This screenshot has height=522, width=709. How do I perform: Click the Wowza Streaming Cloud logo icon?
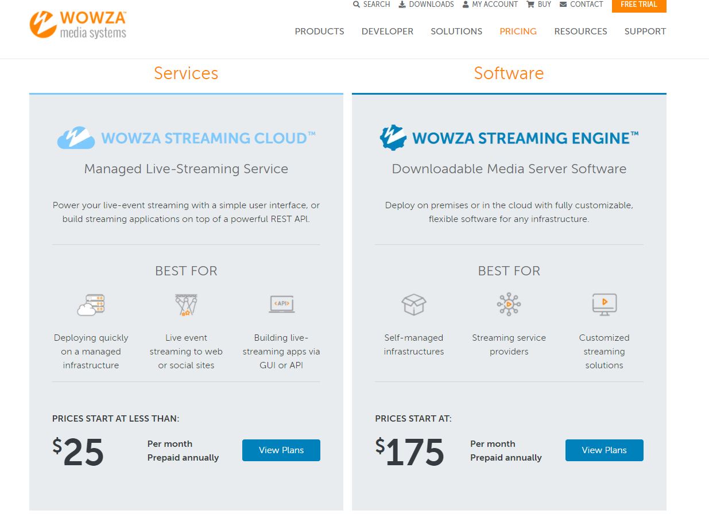tap(76, 138)
